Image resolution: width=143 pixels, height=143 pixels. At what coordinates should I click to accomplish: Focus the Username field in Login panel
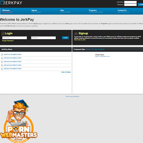15,38
